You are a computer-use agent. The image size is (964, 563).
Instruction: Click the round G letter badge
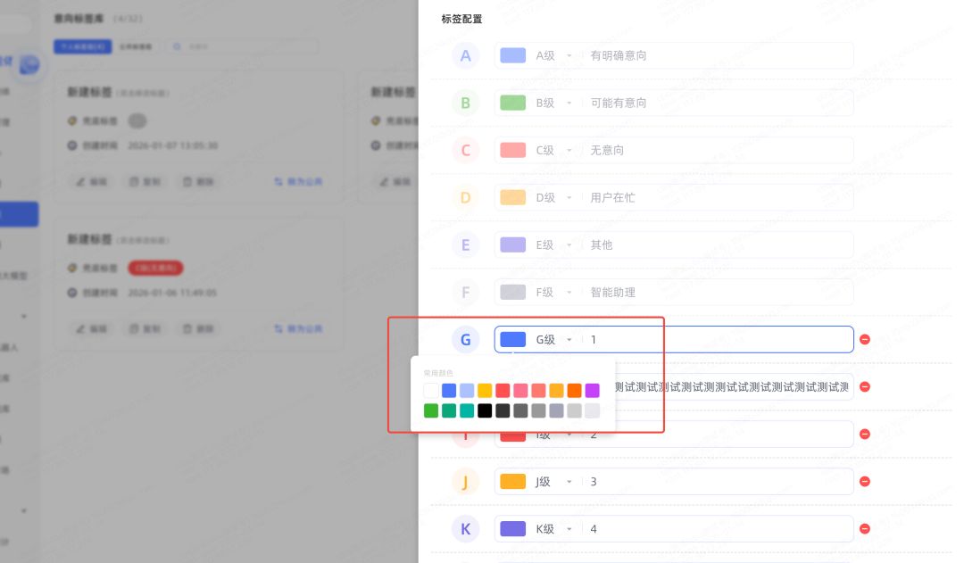[465, 339]
